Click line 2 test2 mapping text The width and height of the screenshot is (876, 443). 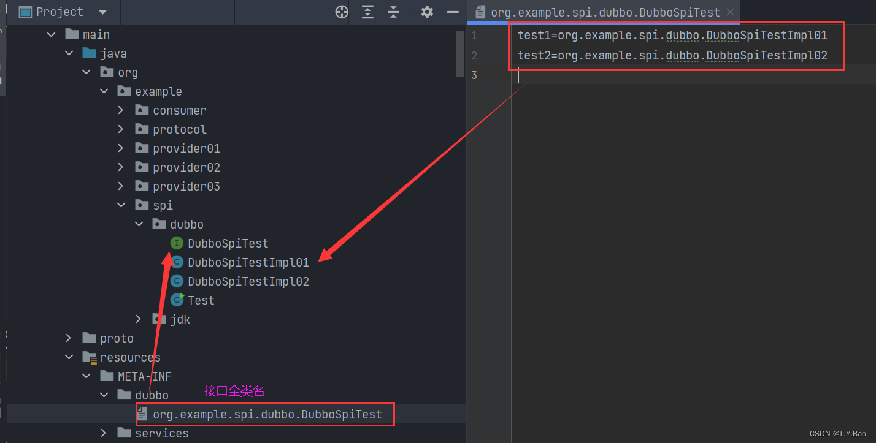[x=672, y=56]
